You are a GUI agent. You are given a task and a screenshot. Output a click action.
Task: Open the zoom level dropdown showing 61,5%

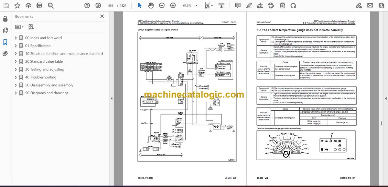pyautogui.click(x=190, y=5)
